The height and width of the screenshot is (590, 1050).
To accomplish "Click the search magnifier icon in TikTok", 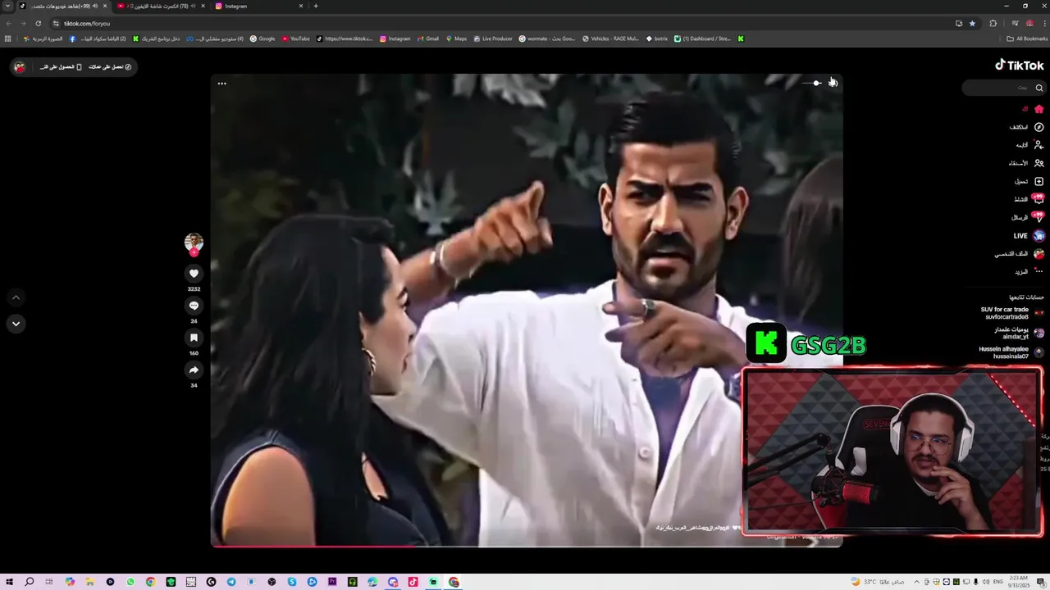I will [x=1039, y=88].
